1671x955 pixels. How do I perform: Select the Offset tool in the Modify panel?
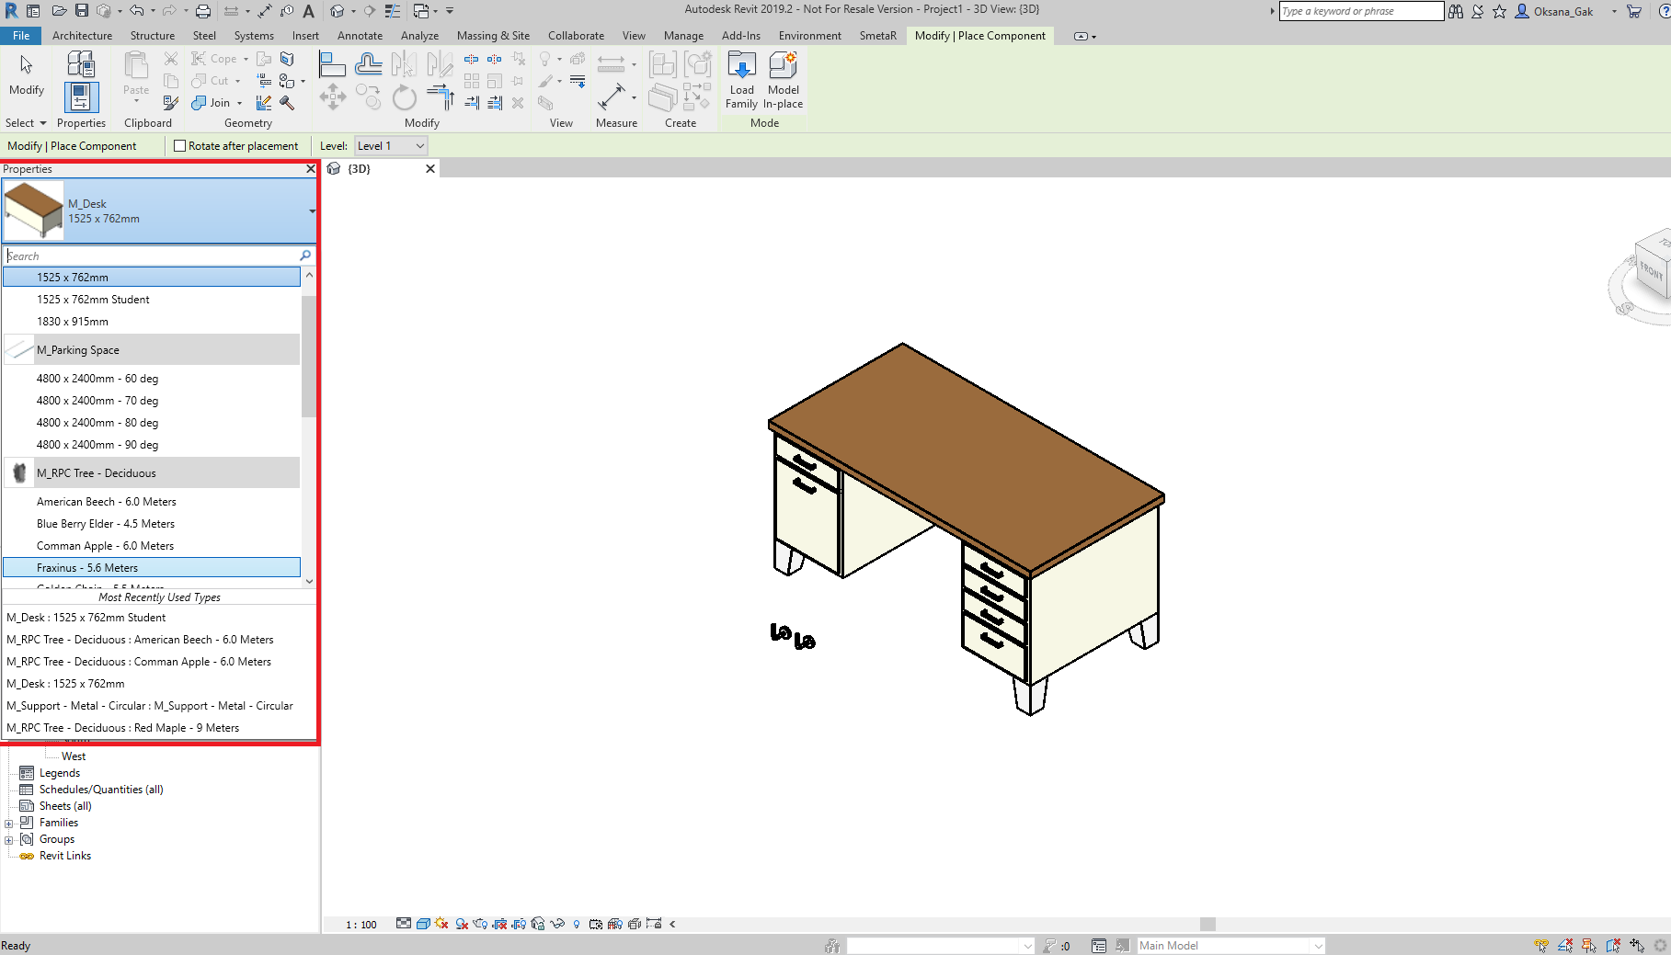[x=369, y=64]
